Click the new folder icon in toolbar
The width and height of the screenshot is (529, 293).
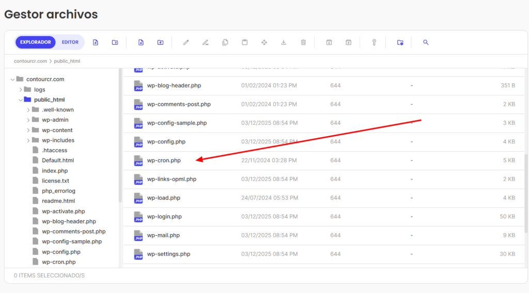(115, 42)
